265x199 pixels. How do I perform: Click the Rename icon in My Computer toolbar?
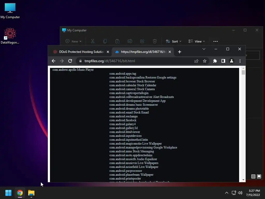point(130,41)
